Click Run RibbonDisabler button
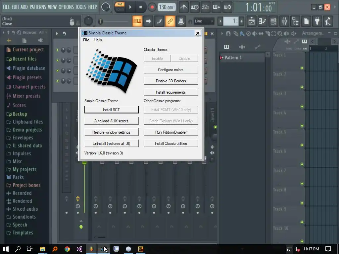339x254 pixels. click(171, 132)
